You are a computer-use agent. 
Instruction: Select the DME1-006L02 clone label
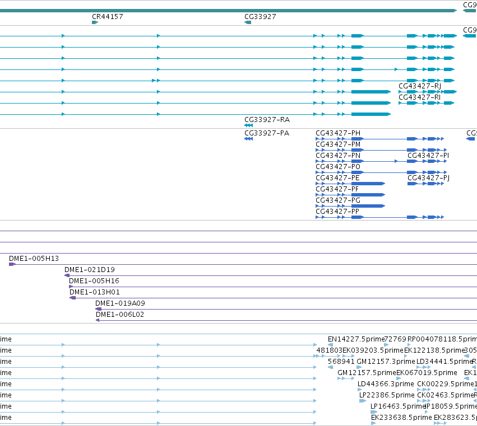[x=120, y=315]
